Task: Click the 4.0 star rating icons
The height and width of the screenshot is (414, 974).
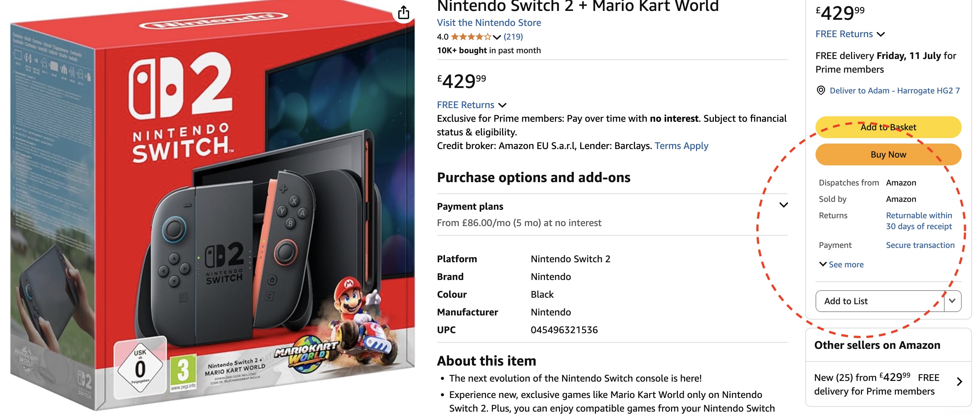Action: tap(471, 36)
